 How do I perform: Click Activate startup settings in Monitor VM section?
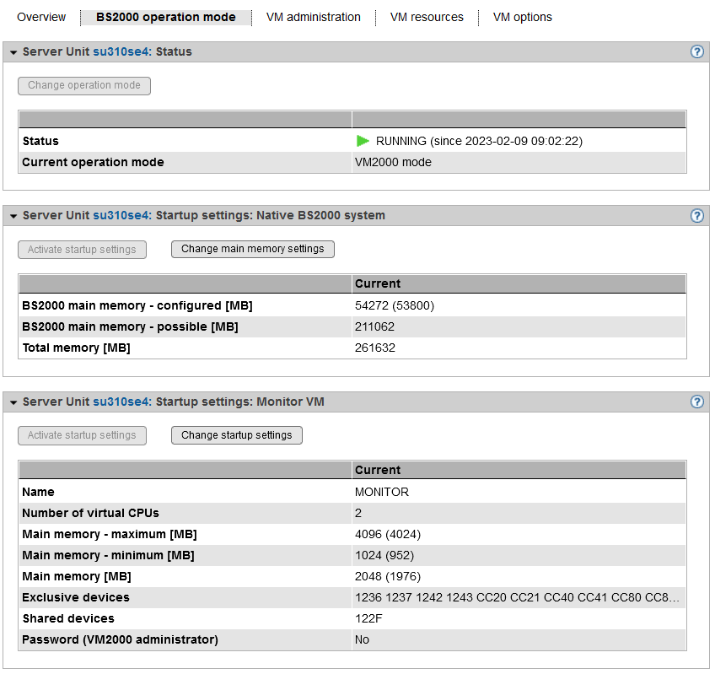pyautogui.click(x=82, y=435)
